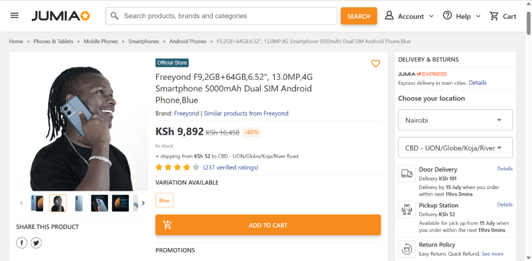Click the ADD TO CART button
Viewport: 532px width, 261px height.
click(268, 225)
